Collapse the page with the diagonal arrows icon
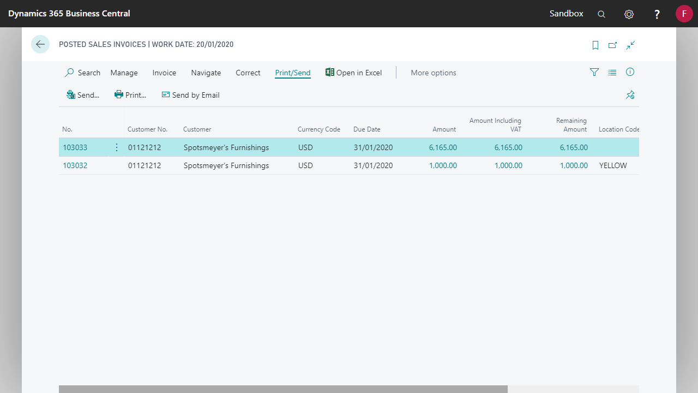698x393 pixels. (x=630, y=45)
